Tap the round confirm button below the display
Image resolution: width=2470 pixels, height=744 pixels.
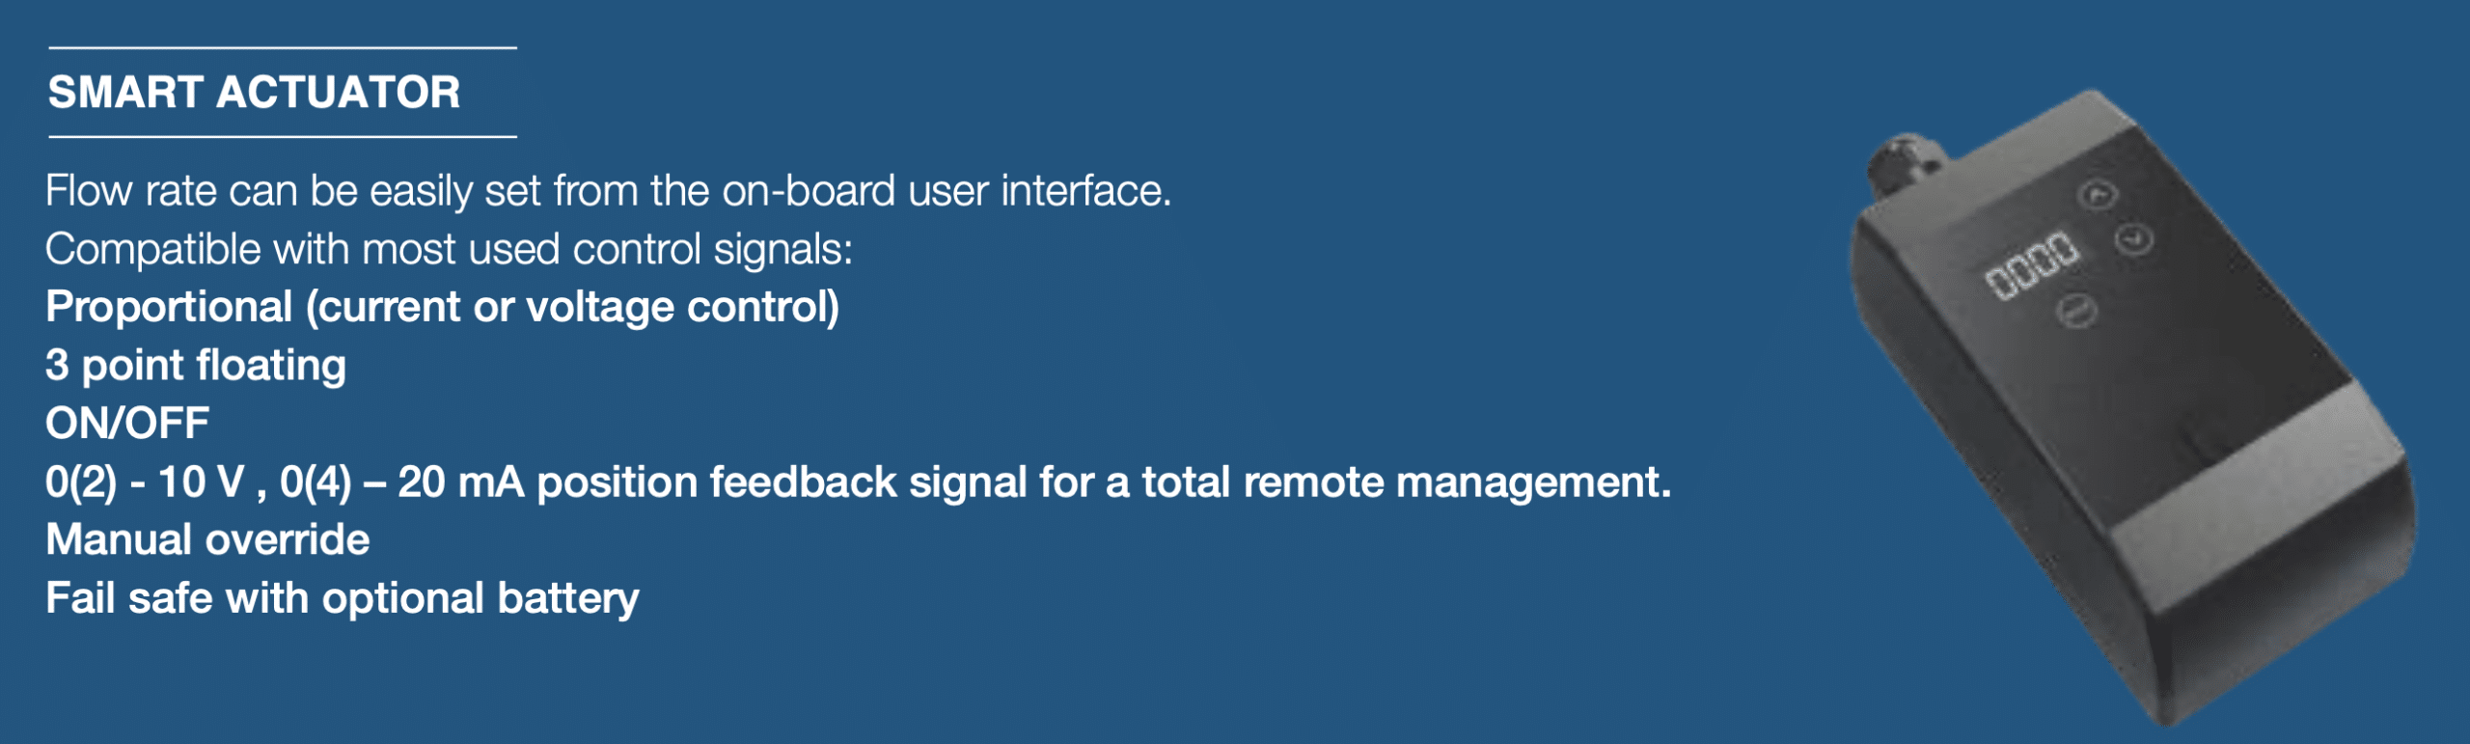point(2077,312)
